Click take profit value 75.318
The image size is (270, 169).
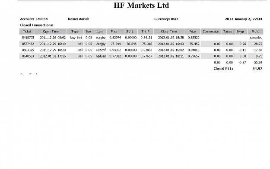[147, 44]
